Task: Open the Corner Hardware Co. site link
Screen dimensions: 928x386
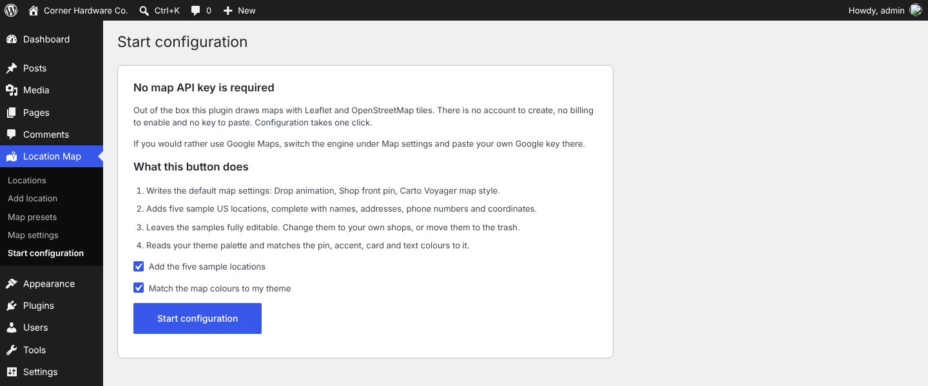Action: click(86, 10)
